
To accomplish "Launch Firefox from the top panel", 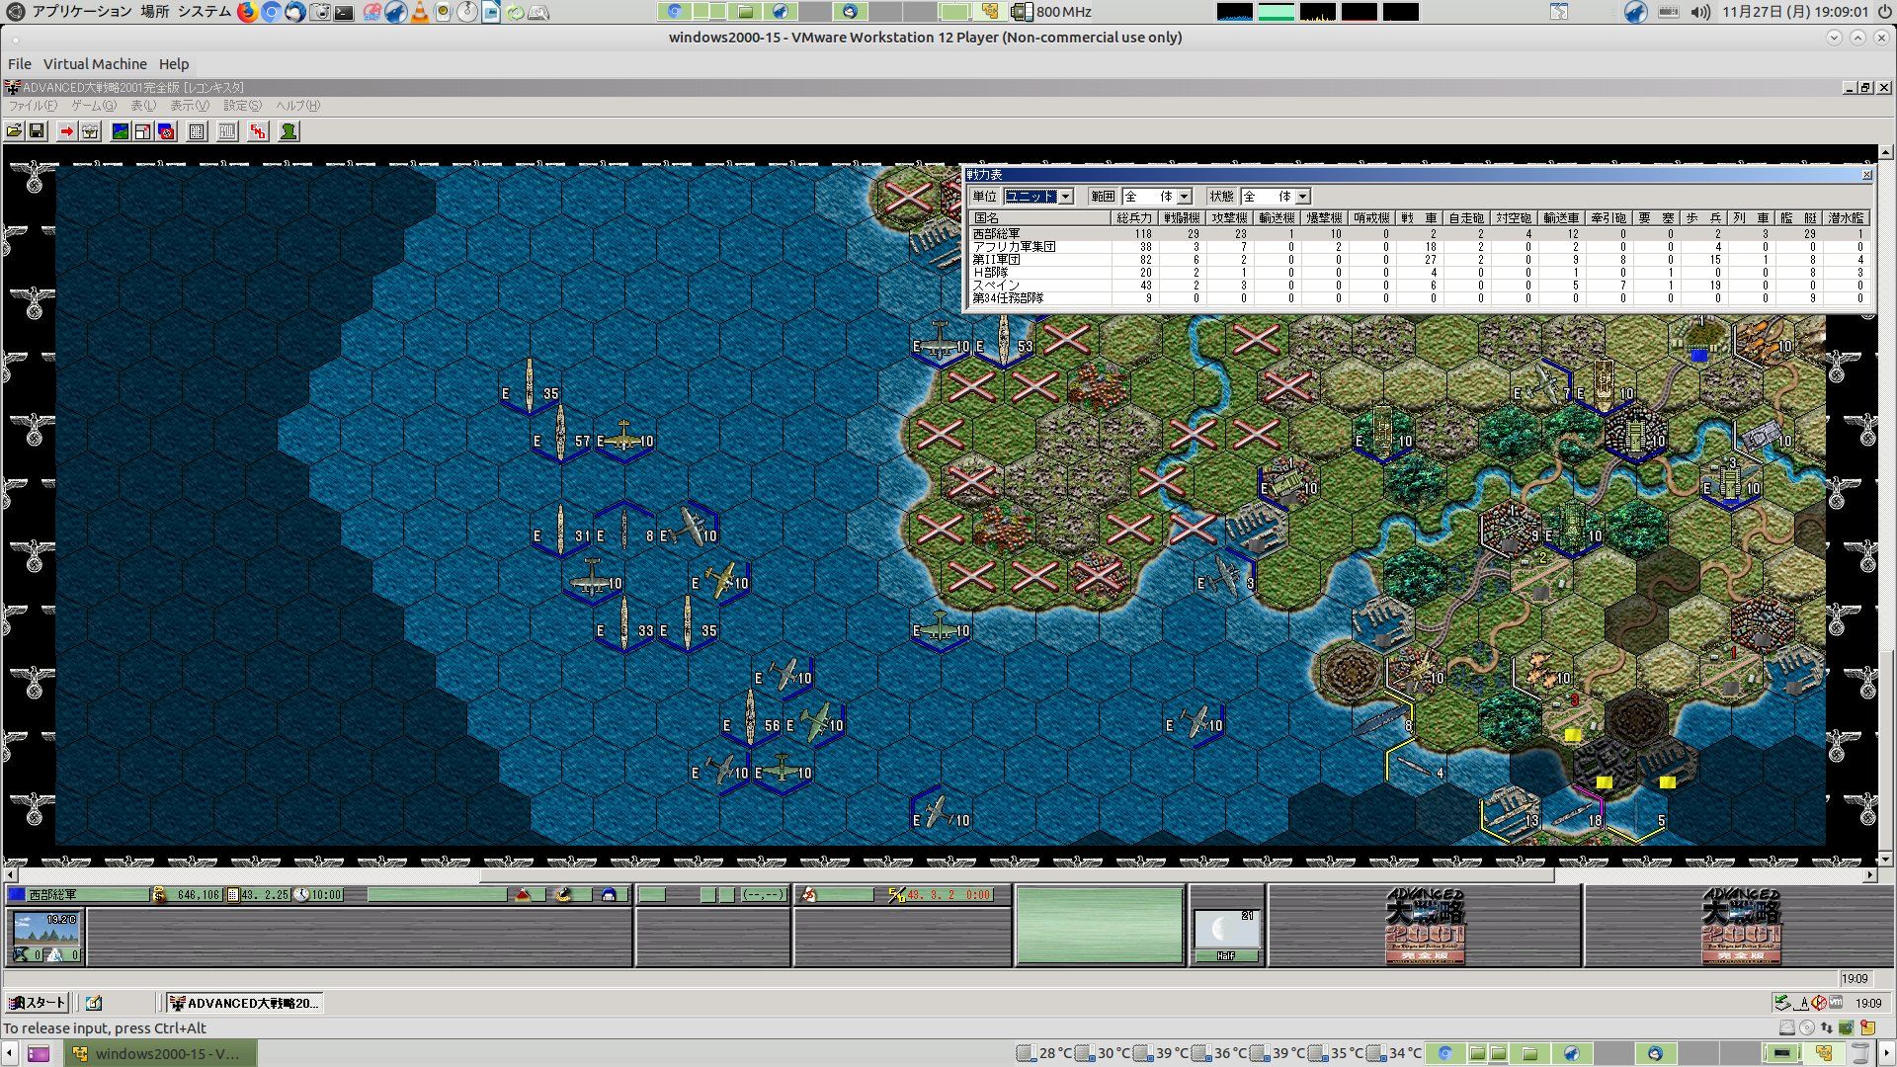I will [247, 12].
